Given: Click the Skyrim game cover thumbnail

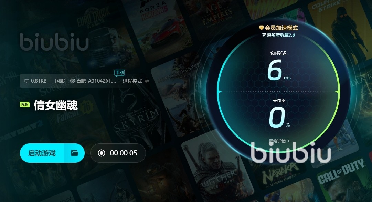Looking at the screenshot, I should (x=136, y=119).
